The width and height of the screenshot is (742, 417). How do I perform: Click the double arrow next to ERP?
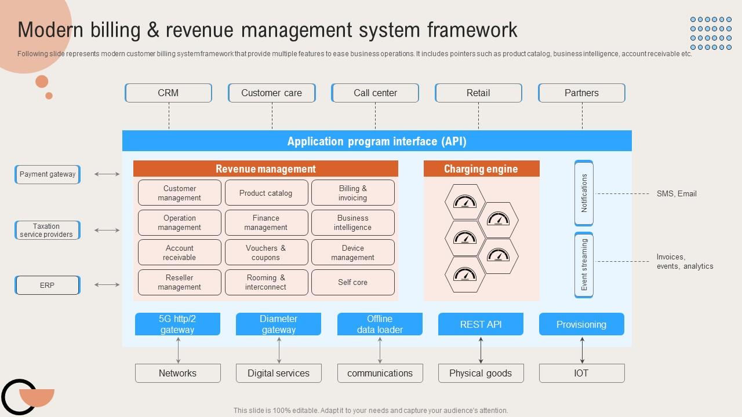pos(107,285)
